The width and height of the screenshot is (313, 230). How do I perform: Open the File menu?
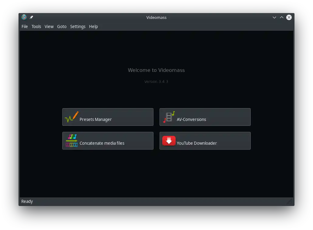25,27
